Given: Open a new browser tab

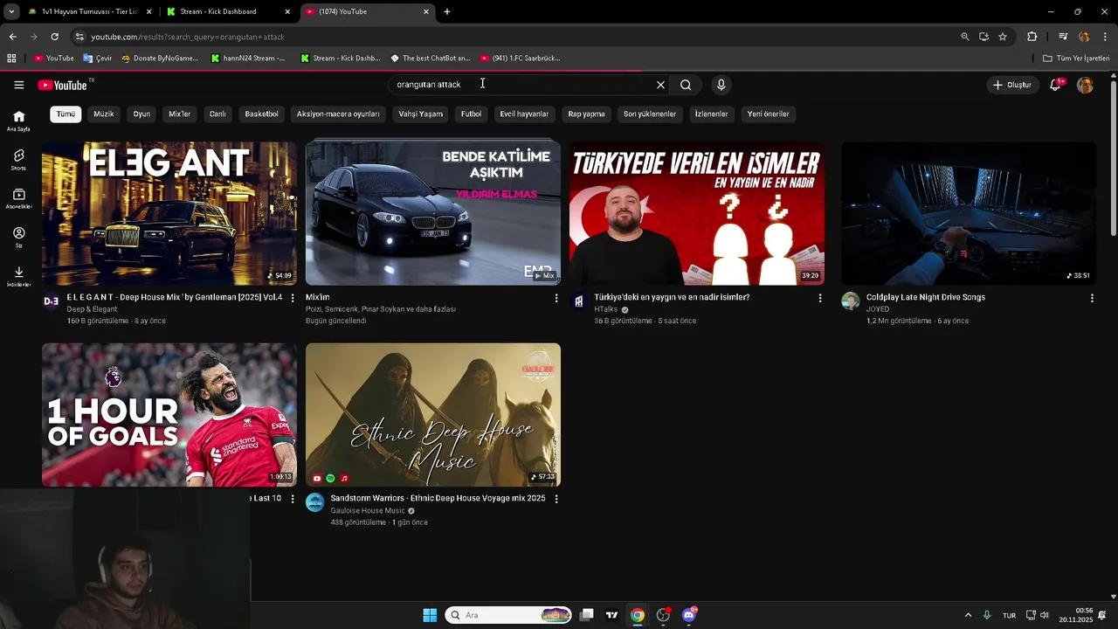Looking at the screenshot, I should pyautogui.click(x=447, y=11).
